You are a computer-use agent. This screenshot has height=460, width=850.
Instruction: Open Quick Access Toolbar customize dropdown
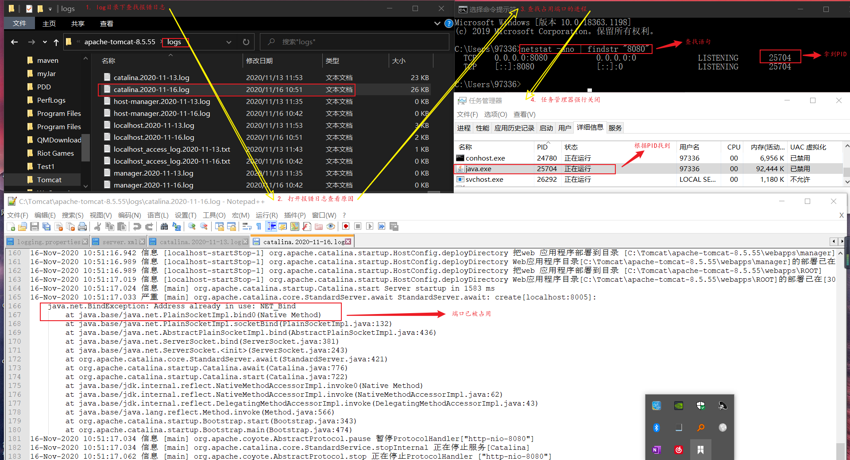[x=50, y=9]
